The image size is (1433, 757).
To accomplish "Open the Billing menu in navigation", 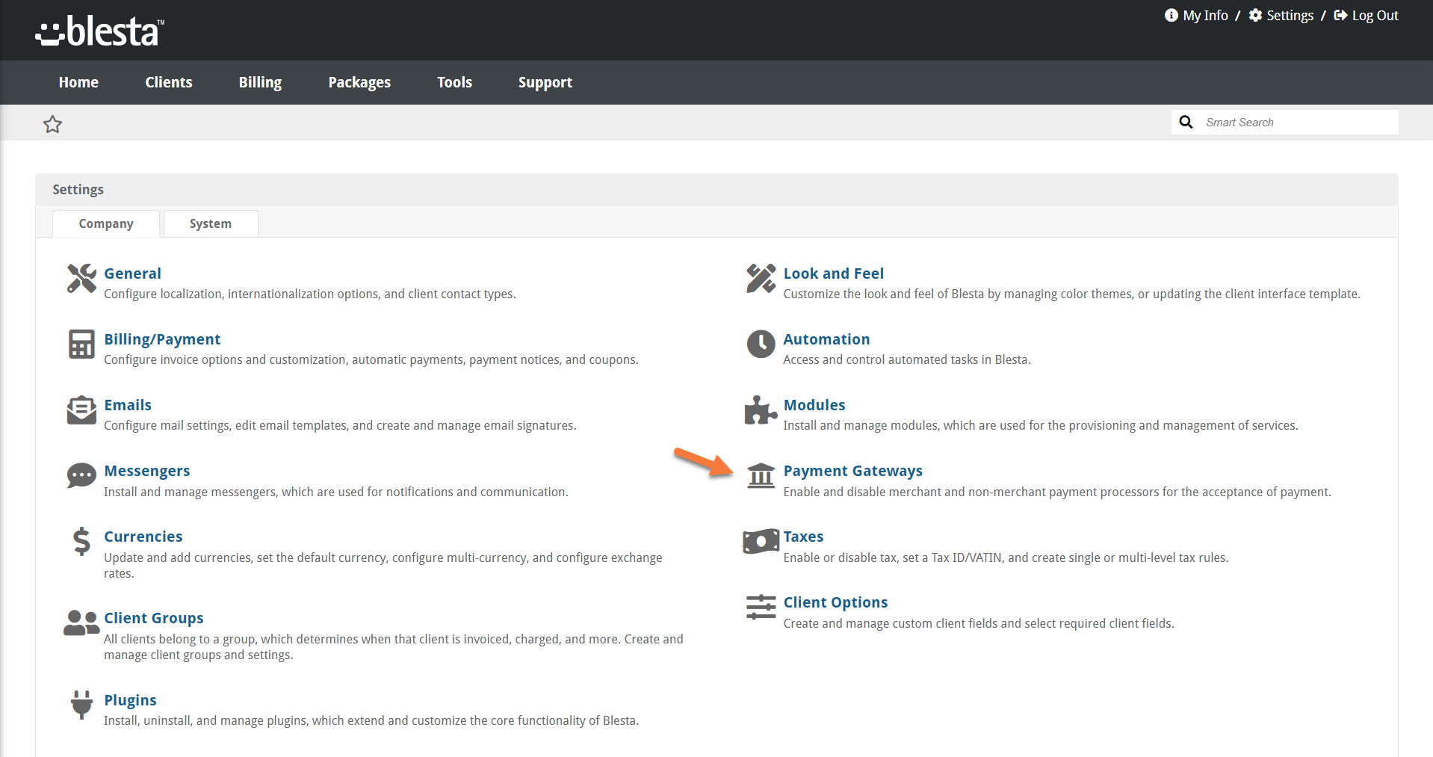I will pyautogui.click(x=260, y=82).
